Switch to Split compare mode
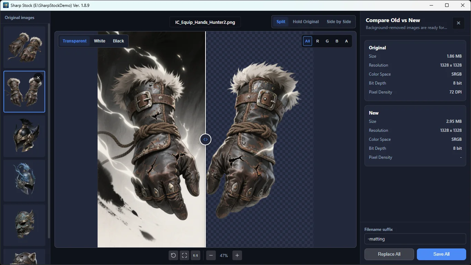This screenshot has width=471, height=265. point(281,22)
